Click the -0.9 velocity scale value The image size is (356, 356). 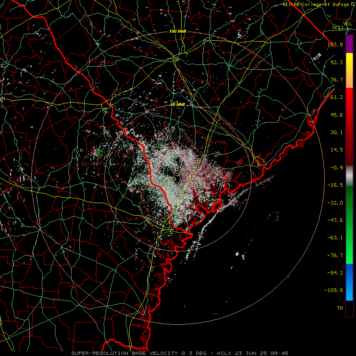[x=337, y=168]
